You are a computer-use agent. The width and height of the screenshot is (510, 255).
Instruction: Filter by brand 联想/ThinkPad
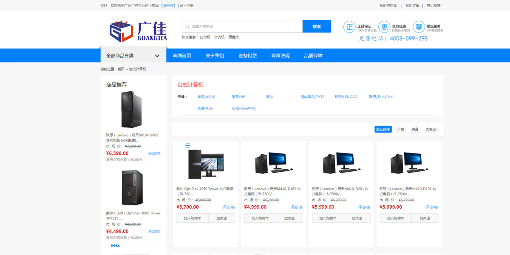[381, 97]
